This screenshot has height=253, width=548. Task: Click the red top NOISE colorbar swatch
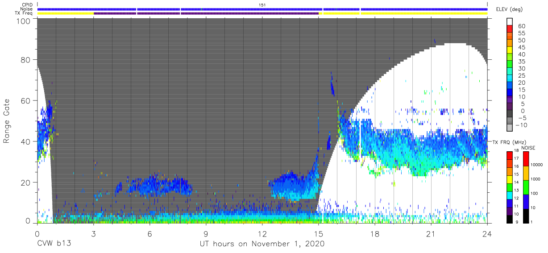click(x=525, y=158)
